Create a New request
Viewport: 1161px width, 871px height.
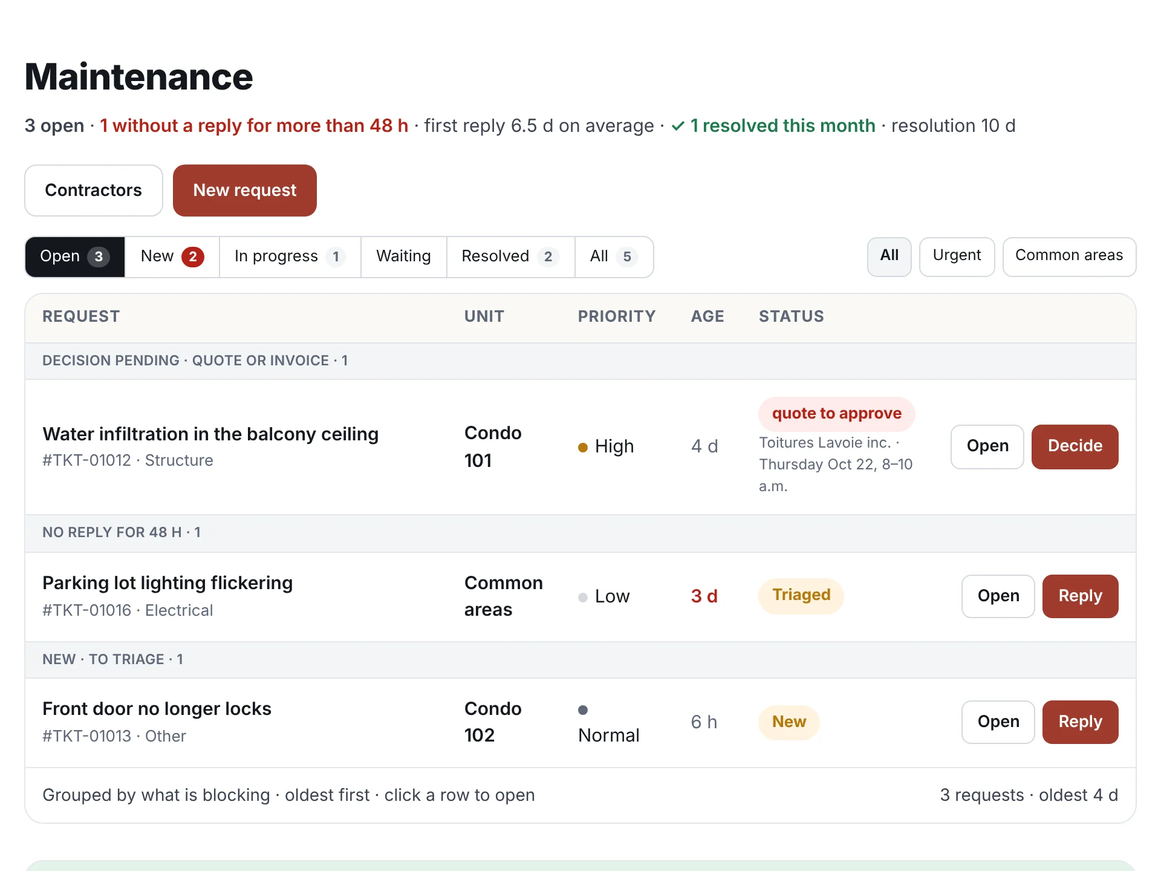click(245, 191)
